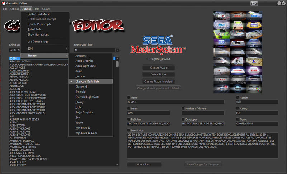Click the game list scroll up arrow
The image size is (287, 174).
(x=117, y=58)
